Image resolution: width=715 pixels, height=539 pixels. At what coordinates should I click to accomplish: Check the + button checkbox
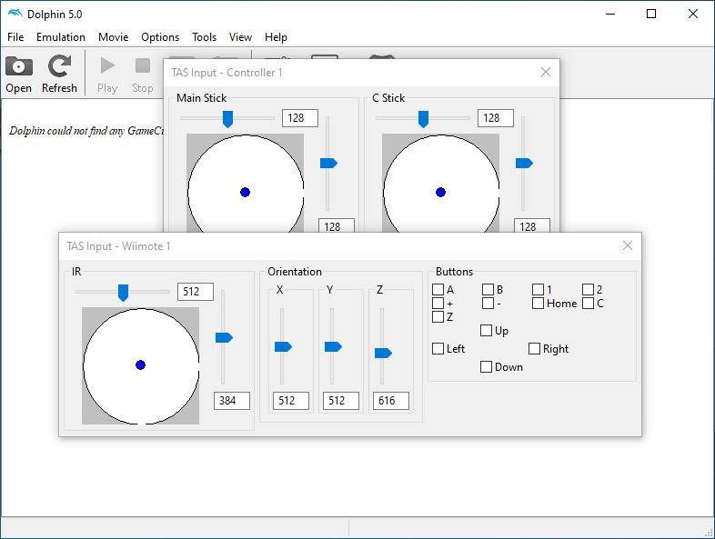click(x=438, y=303)
